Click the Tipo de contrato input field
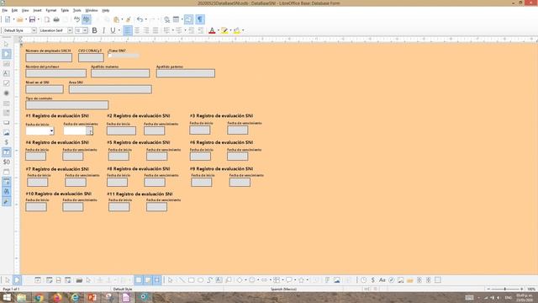Screen dimensions: 538x303 [x=67, y=104]
